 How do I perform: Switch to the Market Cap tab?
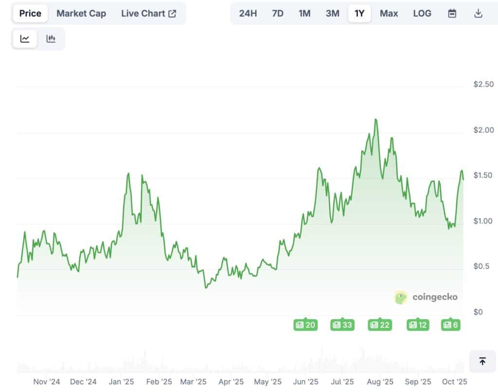pyautogui.click(x=81, y=13)
